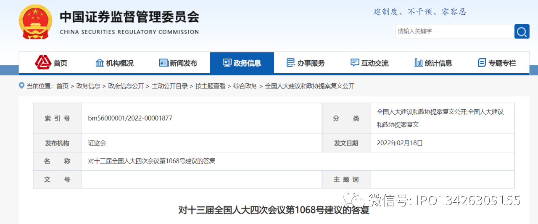Image resolution: width=538 pixels, height=224 pixels.
Task: Click the 发布机构 label cell
Action: pyautogui.click(x=57, y=143)
